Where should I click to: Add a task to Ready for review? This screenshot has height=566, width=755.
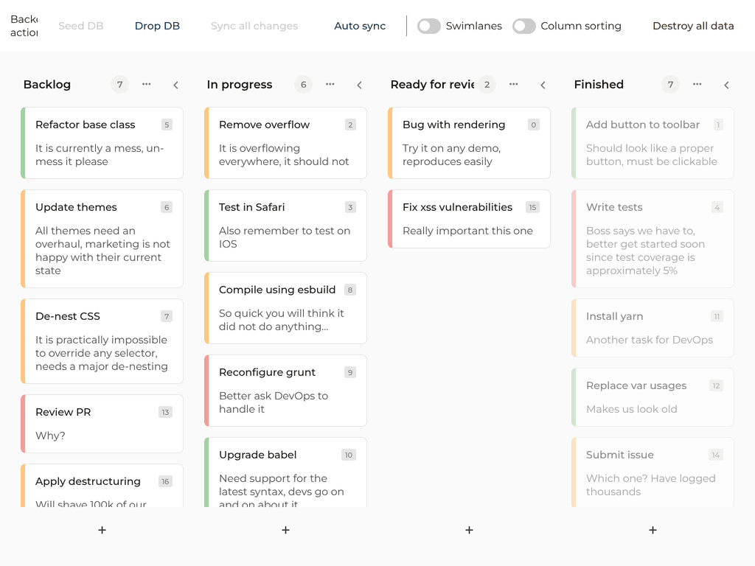pyautogui.click(x=469, y=530)
